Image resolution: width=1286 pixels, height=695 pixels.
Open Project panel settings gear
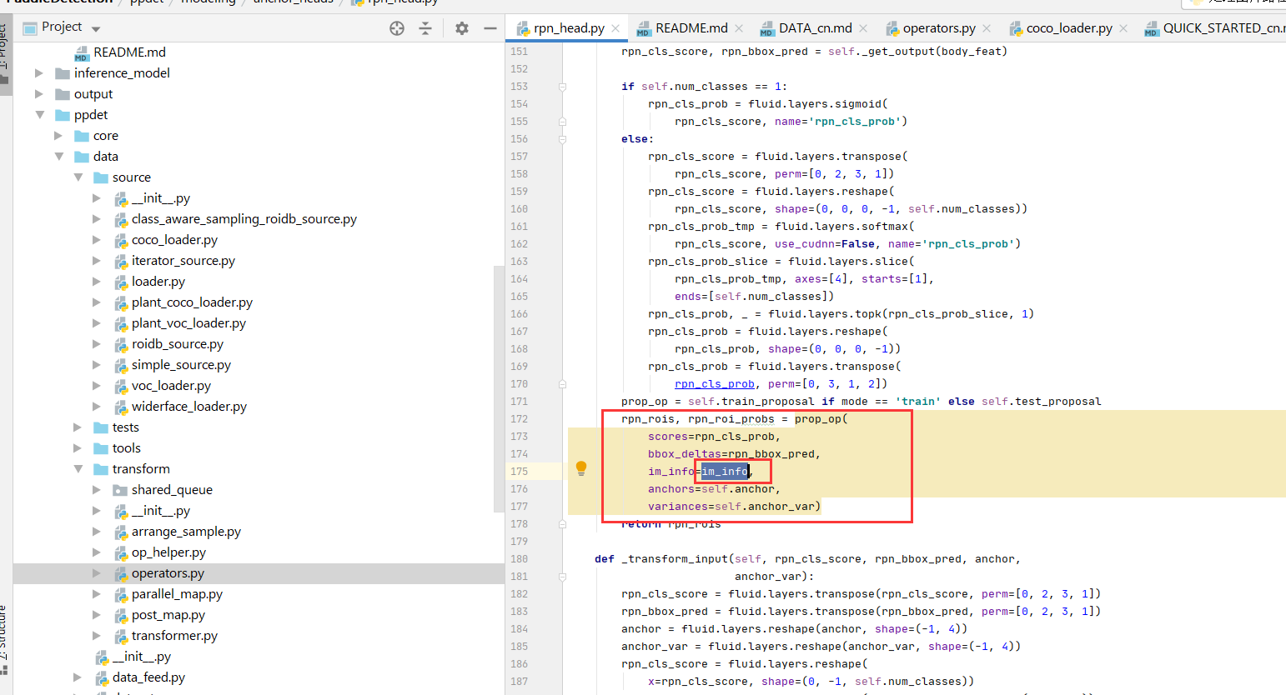pyautogui.click(x=462, y=28)
